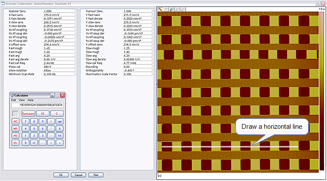Click the Orthogonality value field

point(138,70)
